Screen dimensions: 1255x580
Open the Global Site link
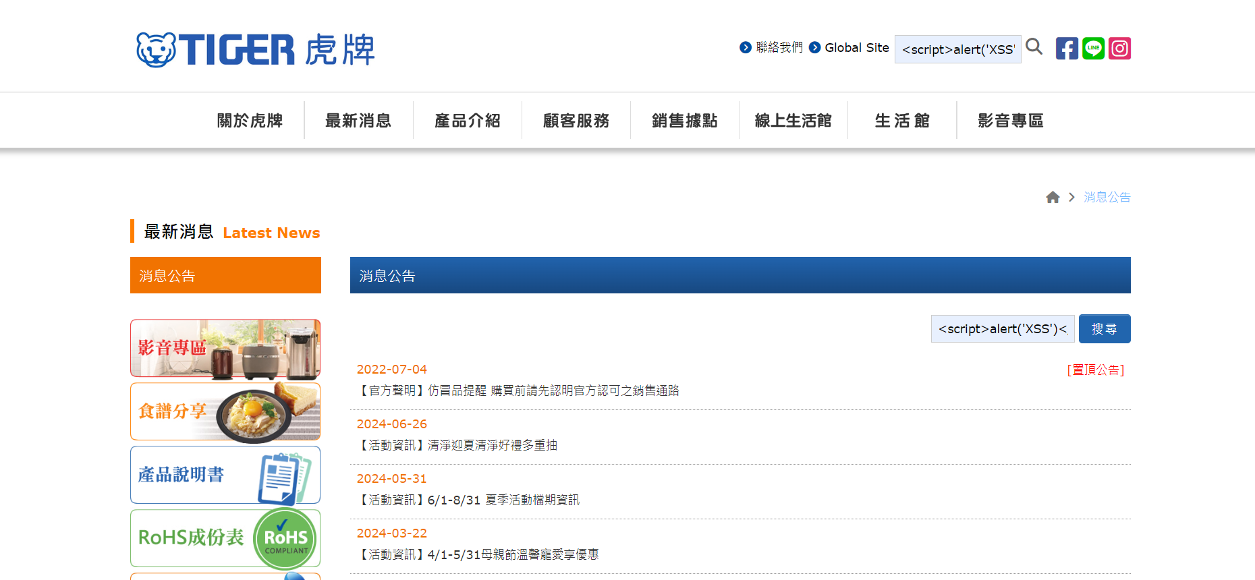coord(857,47)
